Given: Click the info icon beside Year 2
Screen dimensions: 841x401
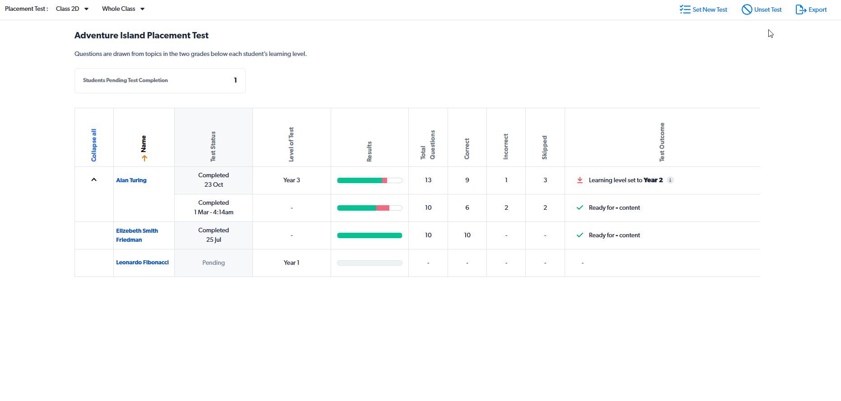Looking at the screenshot, I should click(x=670, y=180).
